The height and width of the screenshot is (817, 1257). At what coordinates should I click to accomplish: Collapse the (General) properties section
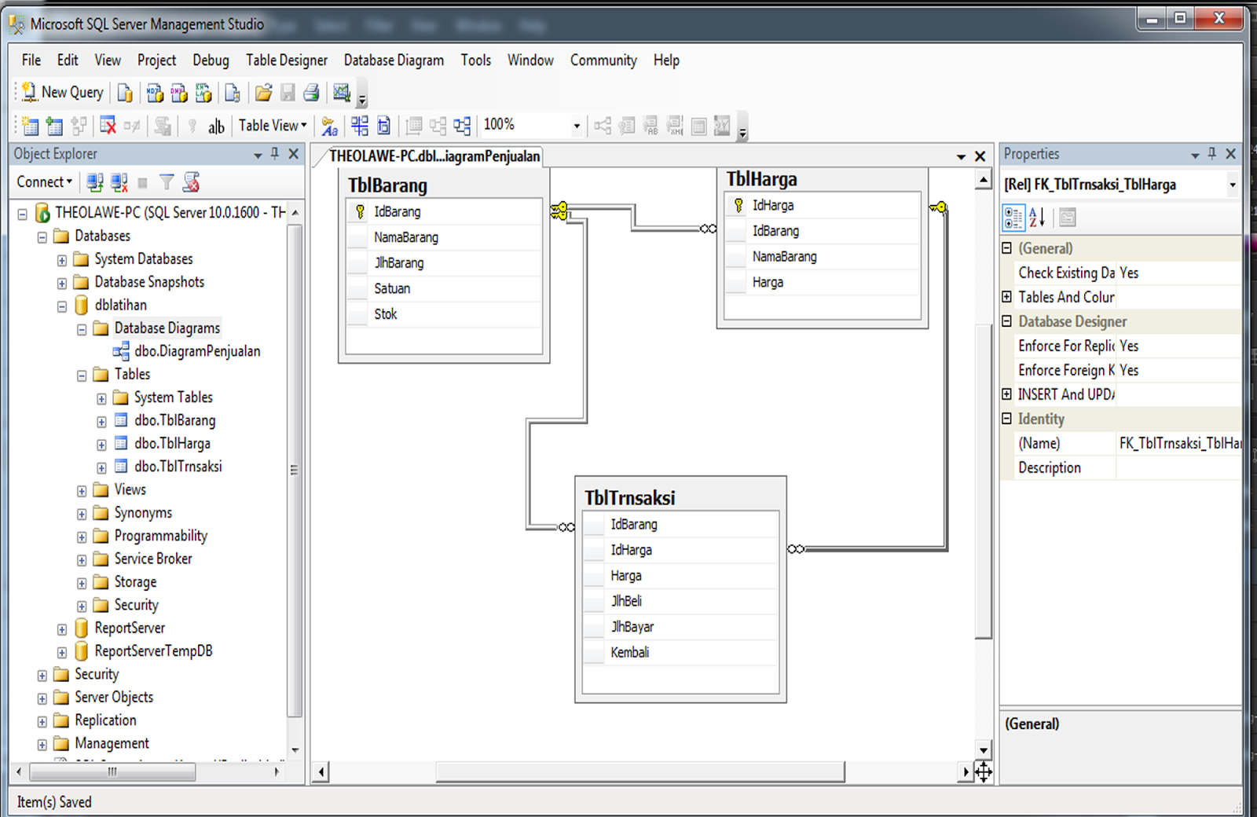pyautogui.click(x=1007, y=248)
